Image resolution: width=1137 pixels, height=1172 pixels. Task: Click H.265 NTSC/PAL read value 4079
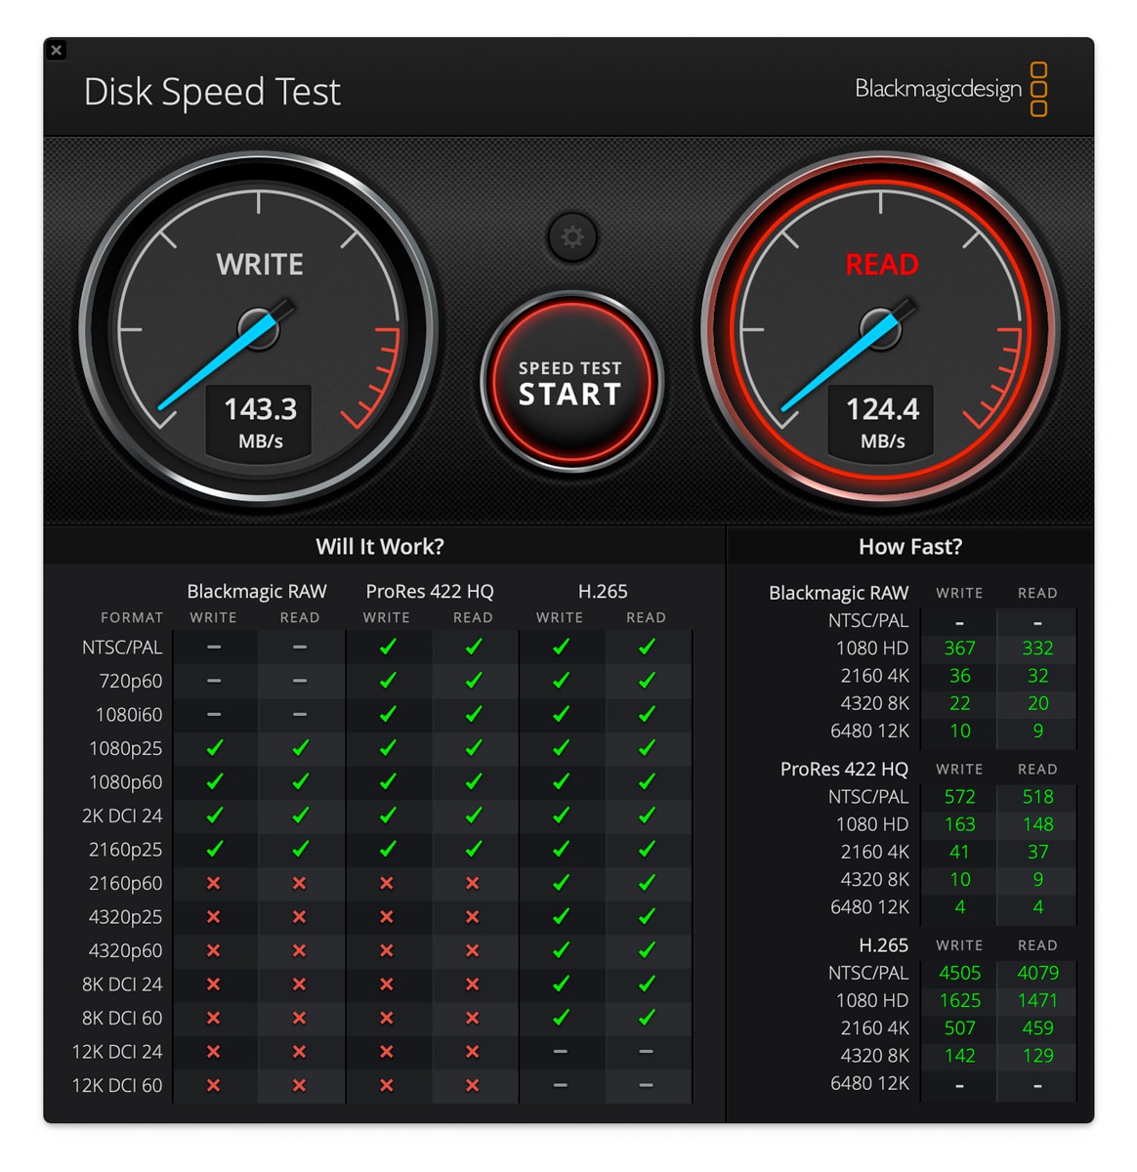pyautogui.click(x=1037, y=973)
